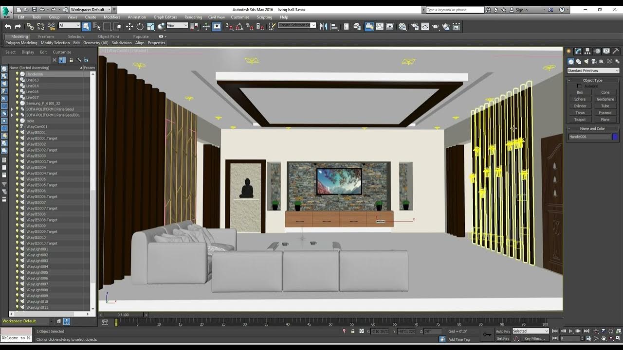This screenshot has width=623, height=350.
Task: Open the Modify command panel tab
Action: [578, 51]
